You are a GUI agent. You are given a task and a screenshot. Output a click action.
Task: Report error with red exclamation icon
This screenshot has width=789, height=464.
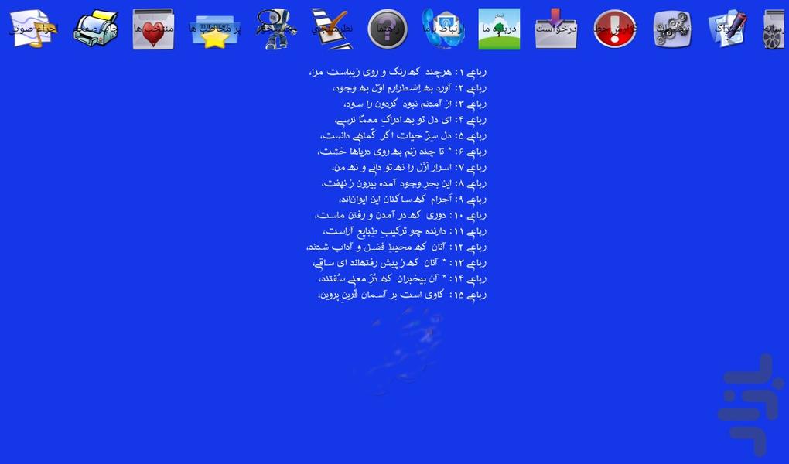point(615,29)
